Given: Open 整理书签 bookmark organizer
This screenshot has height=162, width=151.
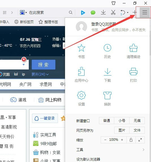Looking at the screenshot, I should tap(48, 22).
